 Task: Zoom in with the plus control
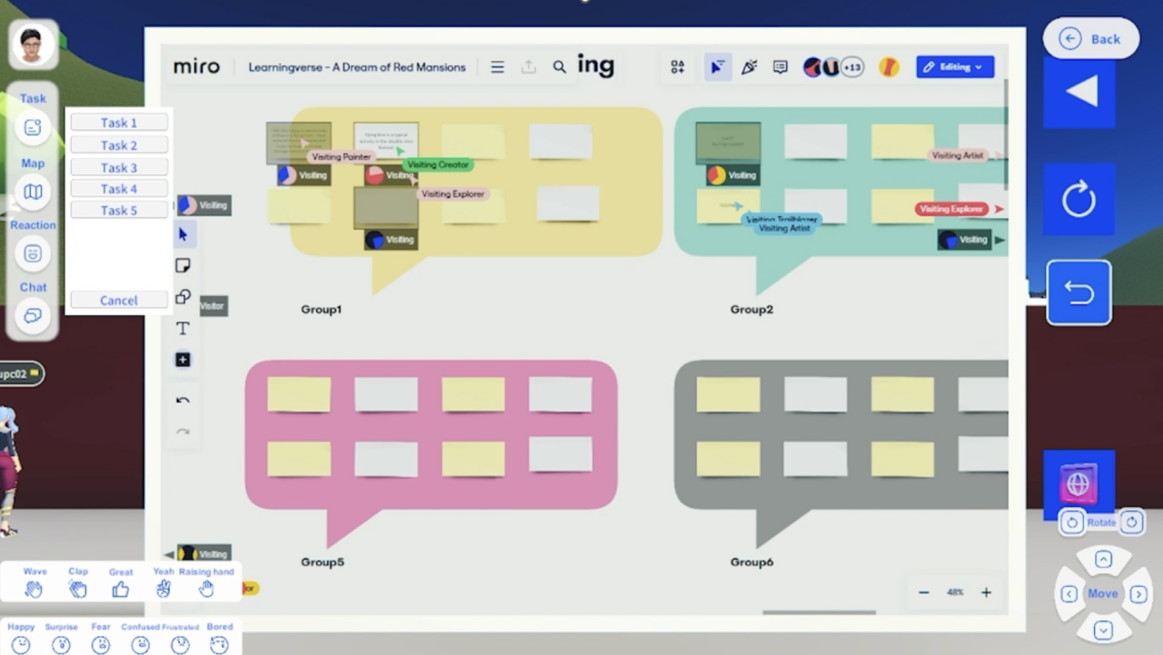click(986, 592)
